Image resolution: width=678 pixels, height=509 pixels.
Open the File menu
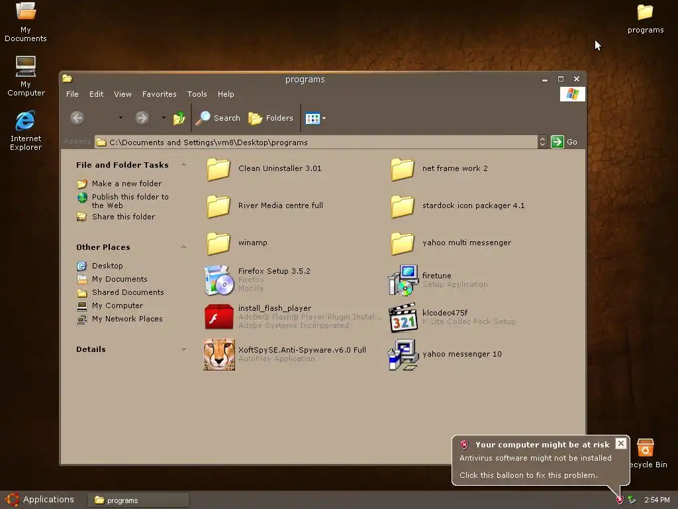[x=72, y=94]
